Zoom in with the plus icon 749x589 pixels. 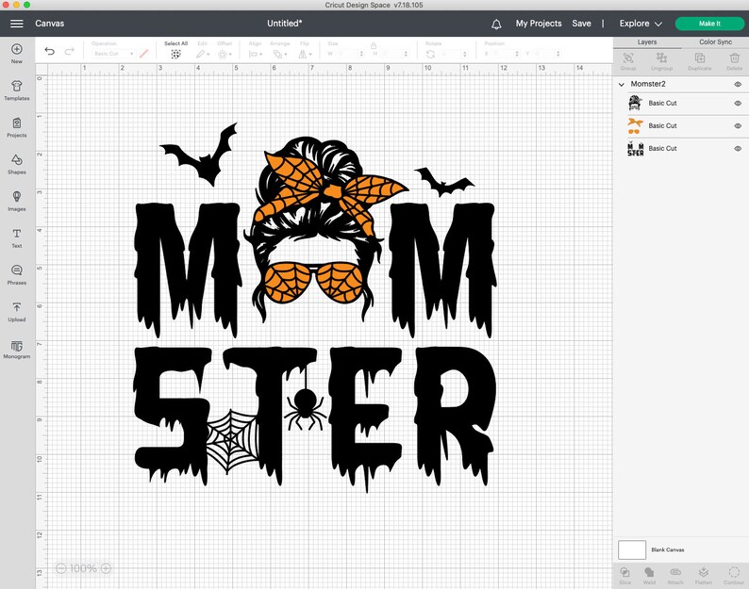coord(106,568)
